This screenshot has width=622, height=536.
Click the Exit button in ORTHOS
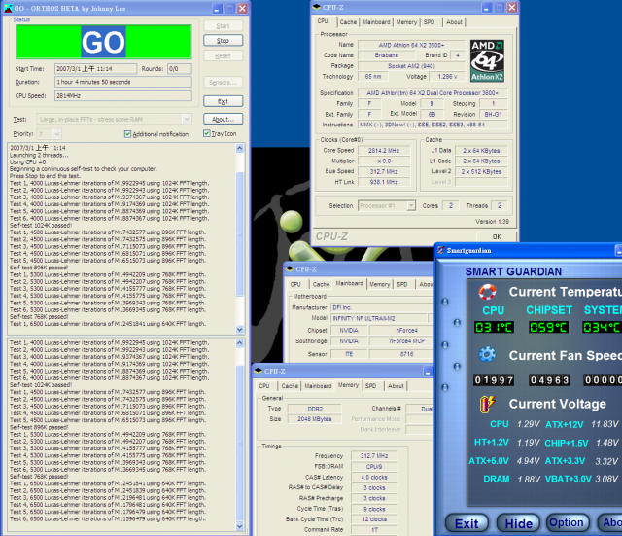pyautogui.click(x=223, y=101)
